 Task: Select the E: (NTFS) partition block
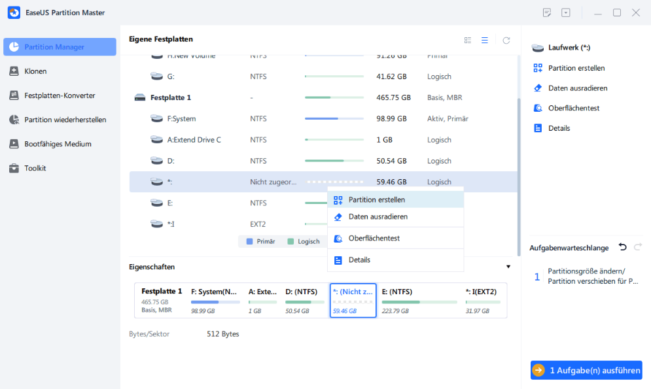point(419,301)
